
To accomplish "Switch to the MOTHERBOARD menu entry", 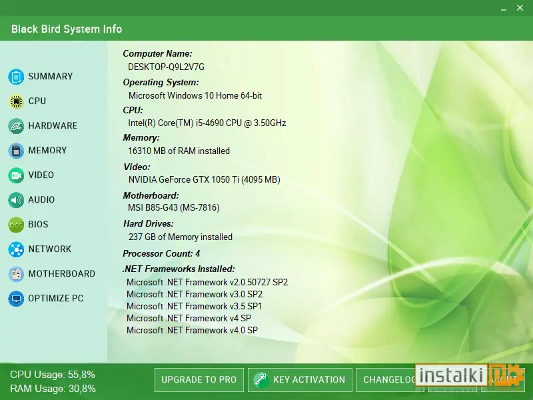I will point(61,273).
